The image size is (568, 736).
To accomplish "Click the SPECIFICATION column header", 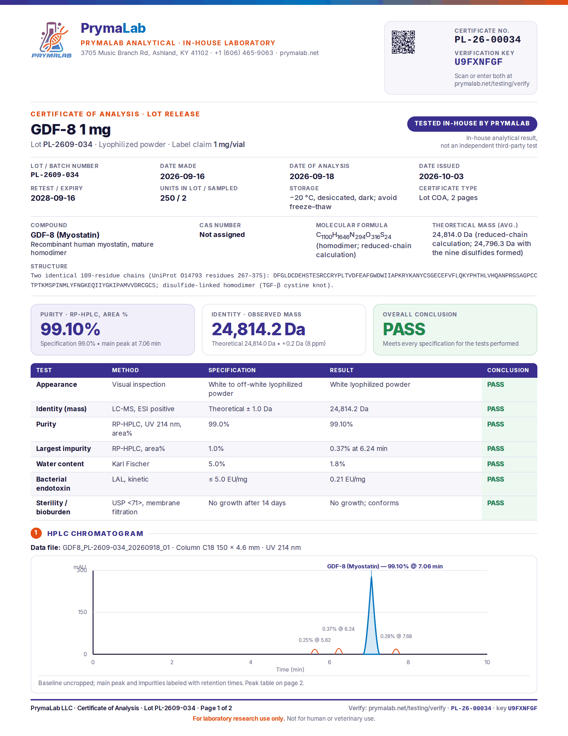I will point(232,370).
